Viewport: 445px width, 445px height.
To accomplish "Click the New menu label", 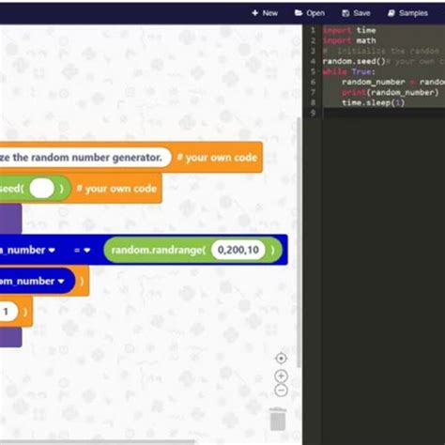I will pyautogui.click(x=270, y=13).
